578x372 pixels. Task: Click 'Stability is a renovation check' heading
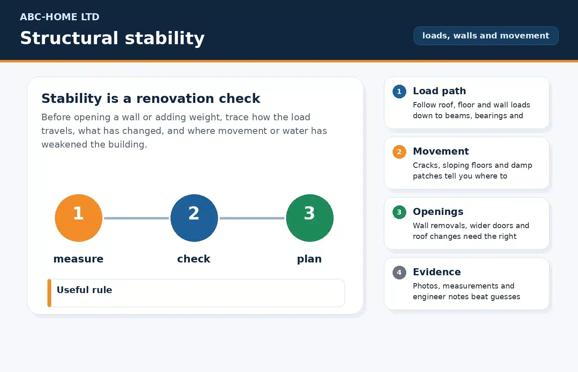pyautogui.click(x=151, y=98)
